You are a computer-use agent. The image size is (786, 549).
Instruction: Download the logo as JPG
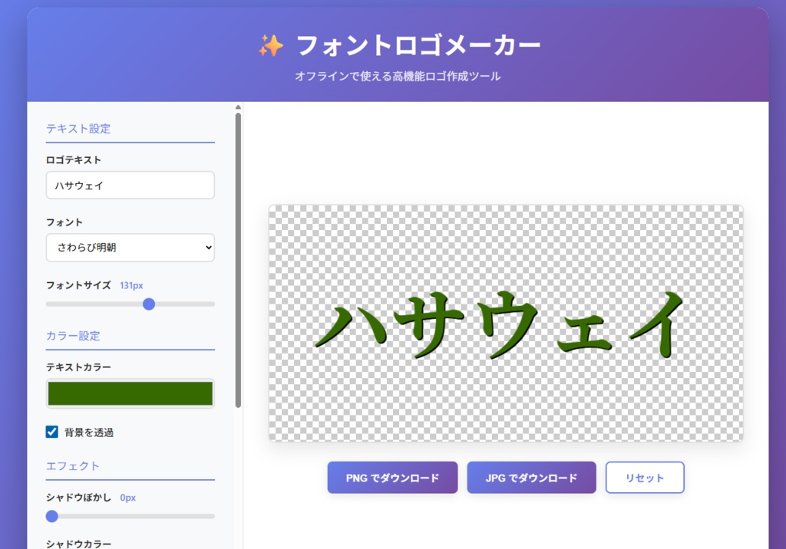tap(531, 477)
